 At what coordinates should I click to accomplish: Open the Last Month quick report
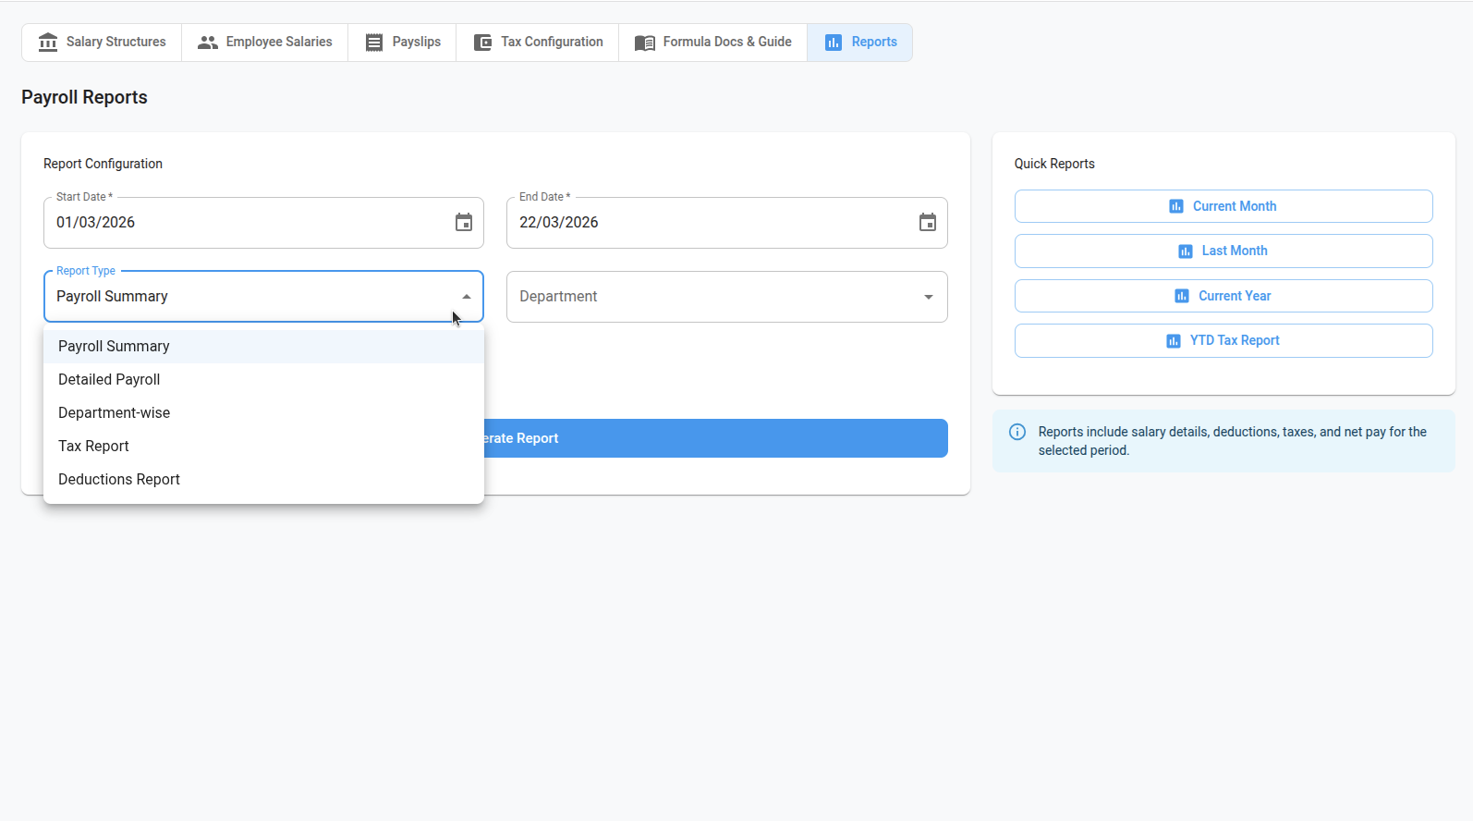coord(1223,251)
